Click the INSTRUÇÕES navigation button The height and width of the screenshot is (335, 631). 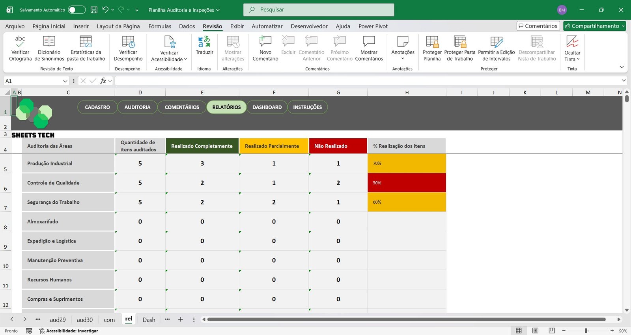pyautogui.click(x=308, y=107)
